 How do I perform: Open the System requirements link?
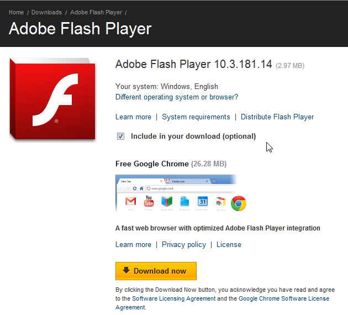[196, 117]
